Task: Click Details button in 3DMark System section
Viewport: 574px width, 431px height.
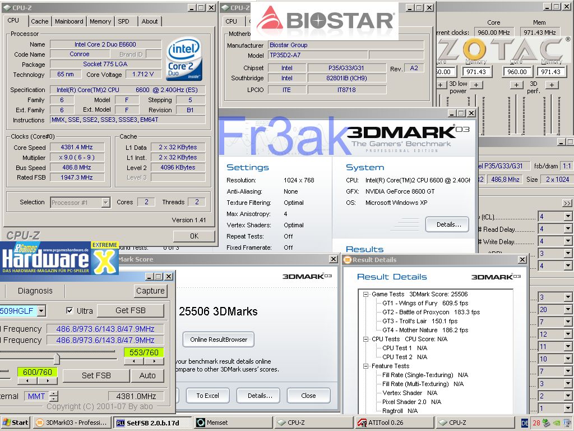Action: [x=447, y=224]
